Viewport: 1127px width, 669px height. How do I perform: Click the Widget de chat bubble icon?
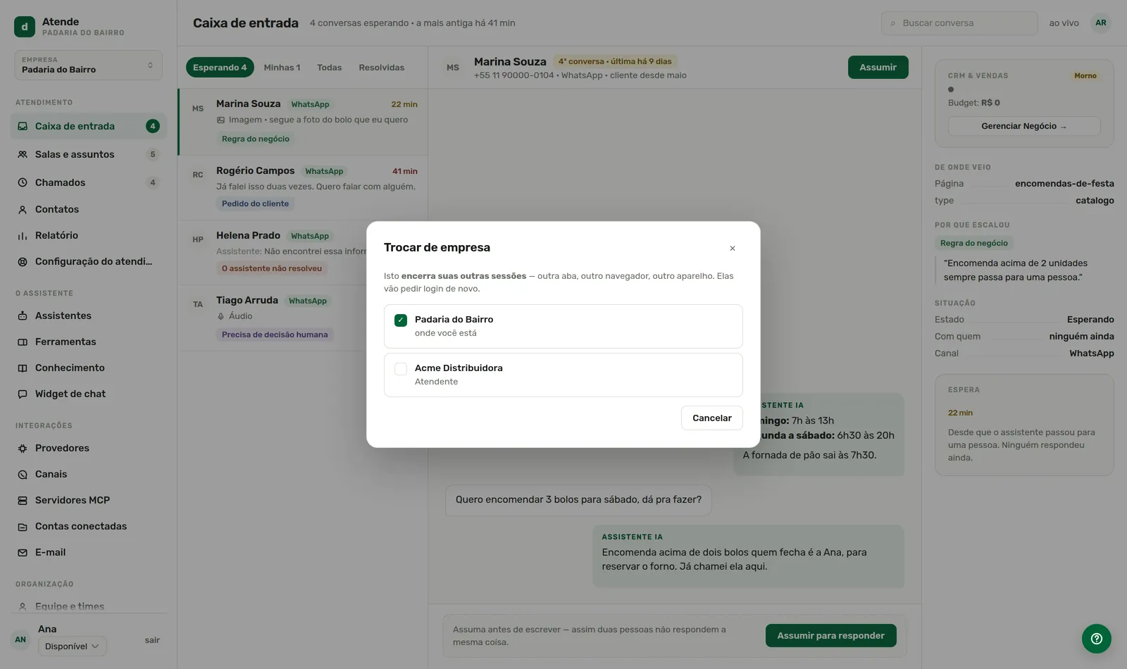pyautogui.click(x=23, y=394)
